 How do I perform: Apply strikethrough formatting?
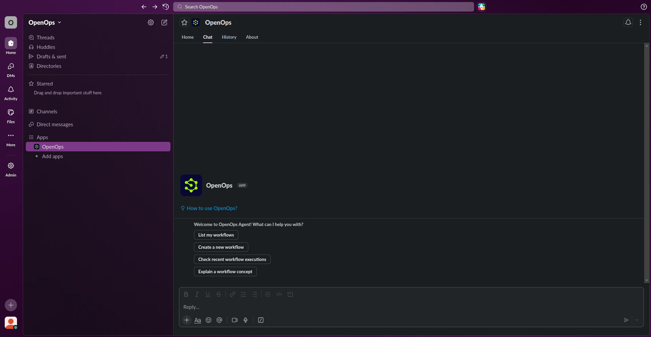[219, 294]
